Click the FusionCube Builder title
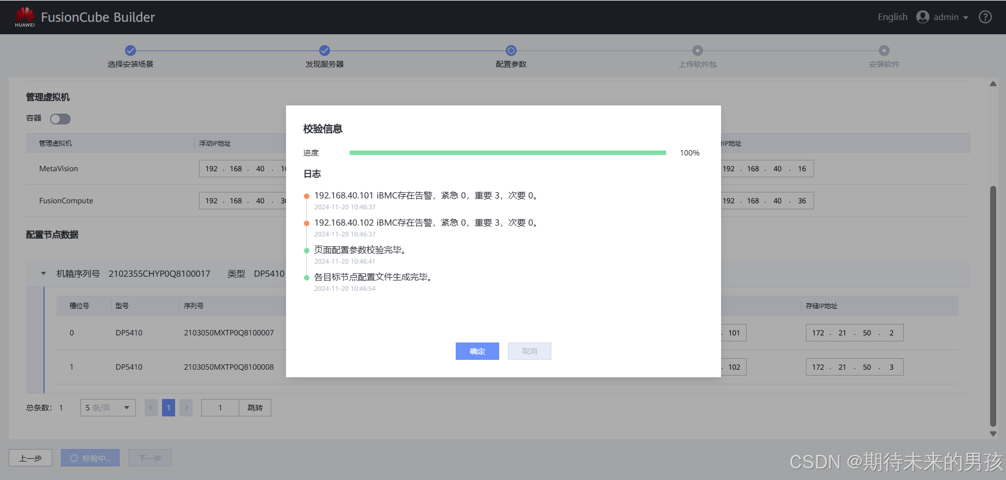Image resolution: width=1006 pixels, height=480 pixels. [x=98, y=17]
